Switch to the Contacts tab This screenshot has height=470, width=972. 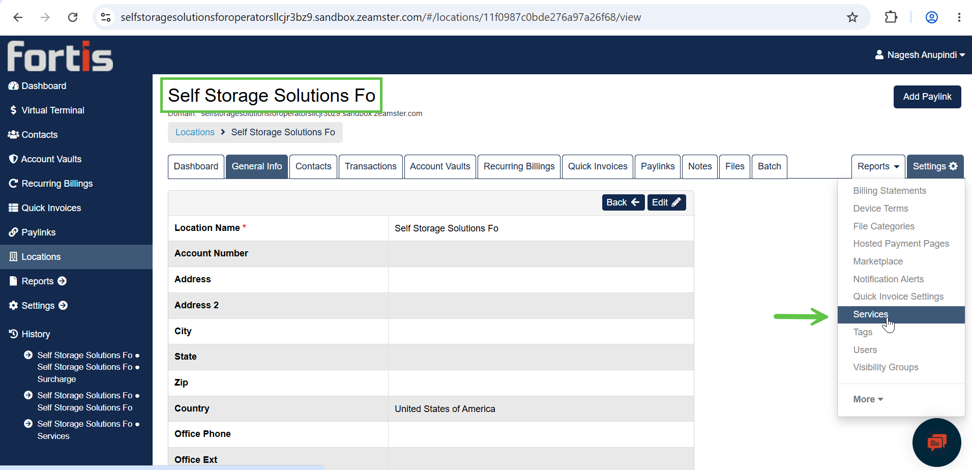click(x=313, y=166)
